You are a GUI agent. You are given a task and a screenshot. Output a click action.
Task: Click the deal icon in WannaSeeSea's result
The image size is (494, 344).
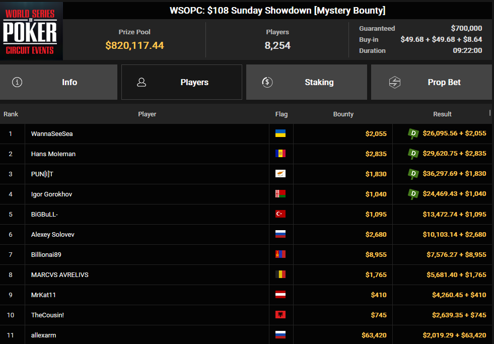pos(413,133)
